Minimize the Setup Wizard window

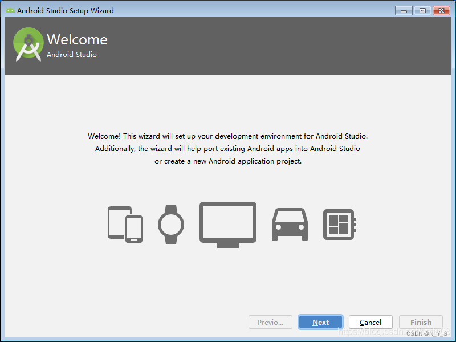(x=404, y=11)
